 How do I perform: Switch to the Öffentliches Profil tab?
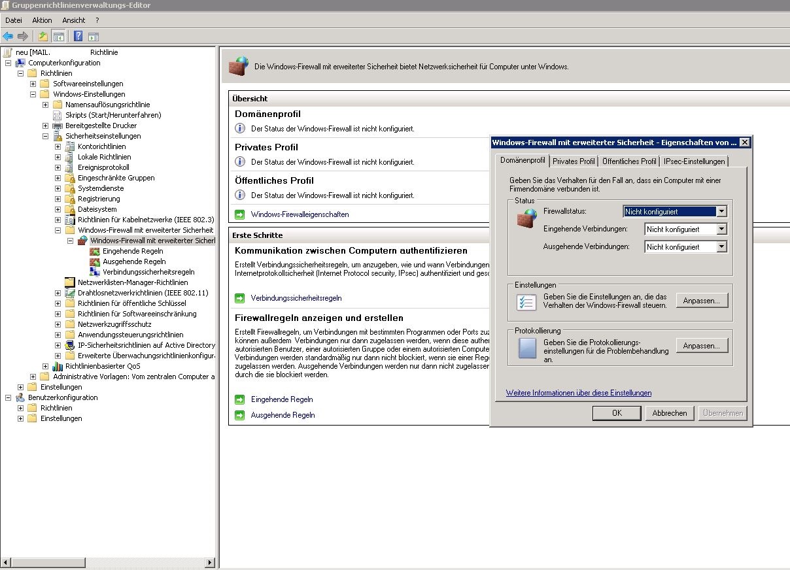coord(629,161)
